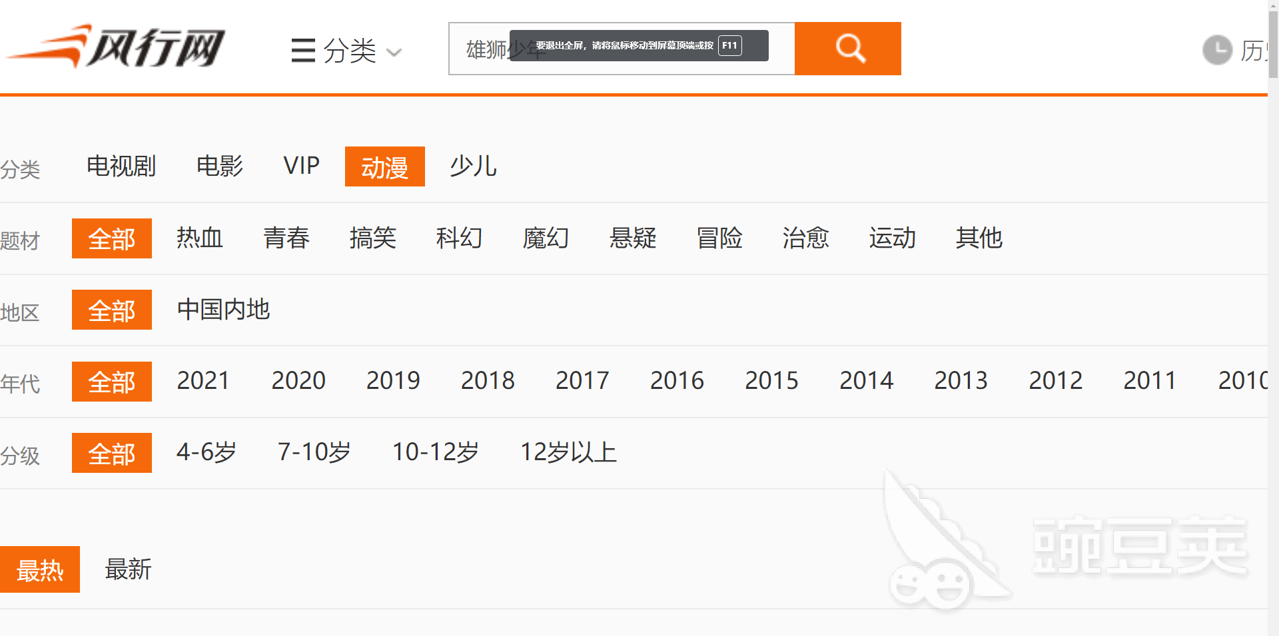The width and height of the screenshot is (1279, 636).
Task: Sort results by 最新
Action: 129,569
